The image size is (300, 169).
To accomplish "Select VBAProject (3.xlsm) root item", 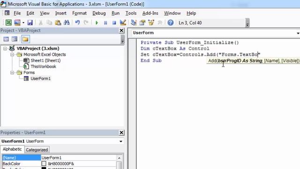I will [38, 48].
